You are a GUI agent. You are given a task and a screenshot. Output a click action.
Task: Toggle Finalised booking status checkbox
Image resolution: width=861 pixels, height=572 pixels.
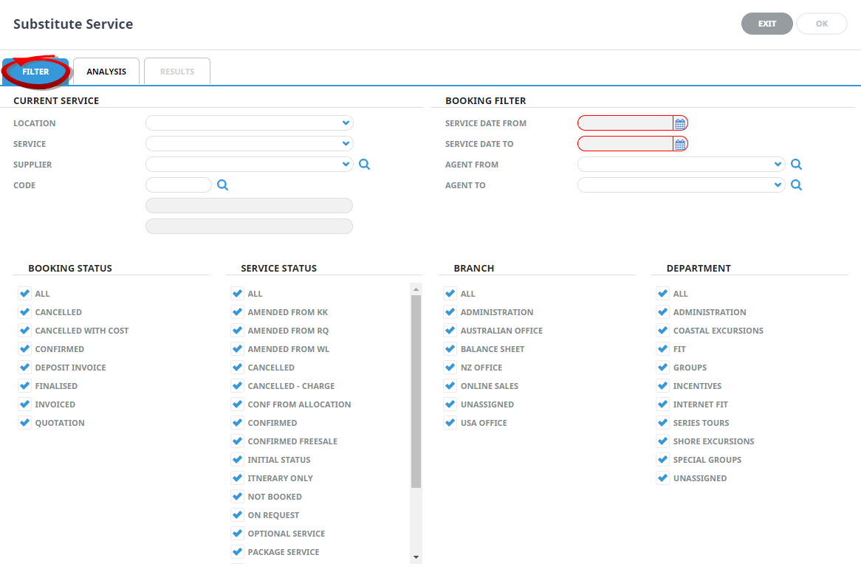[x=24, y=385]
